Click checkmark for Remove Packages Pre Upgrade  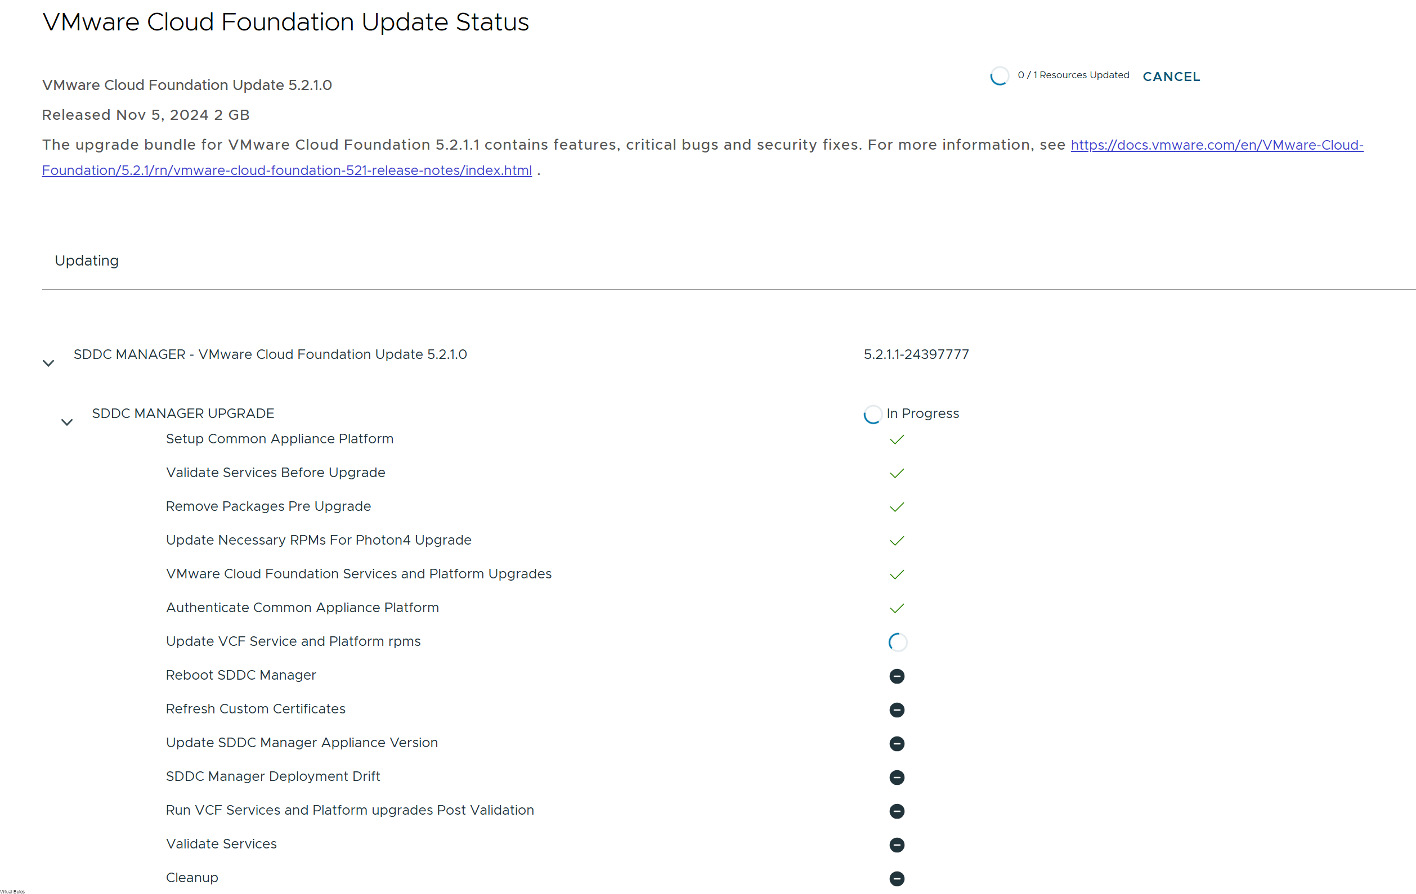pyautogui.click(x=897, y=507)
